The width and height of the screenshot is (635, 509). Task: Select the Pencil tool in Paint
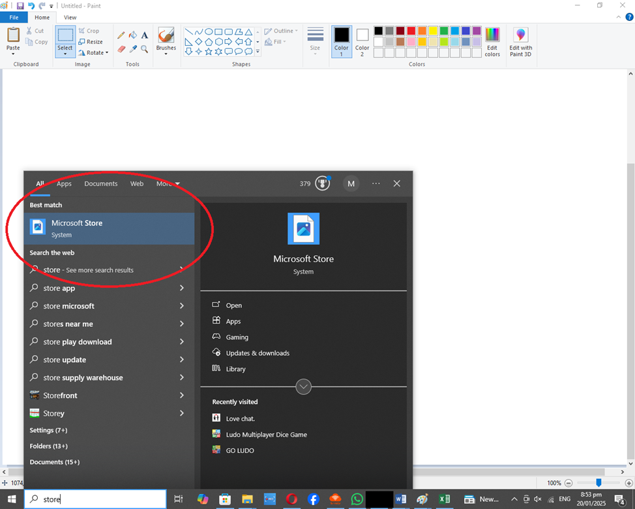pos(121,35)
